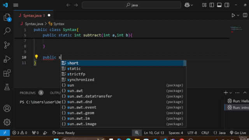Change encoding via 'UTF-8'
Viewport: 249px width, 140px height.
[x=192, y=133]
